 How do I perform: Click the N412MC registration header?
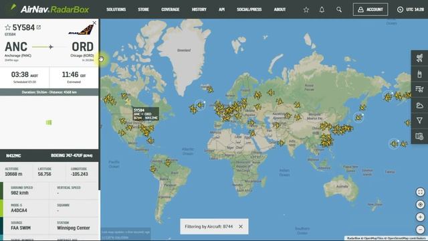pos(13,156)
